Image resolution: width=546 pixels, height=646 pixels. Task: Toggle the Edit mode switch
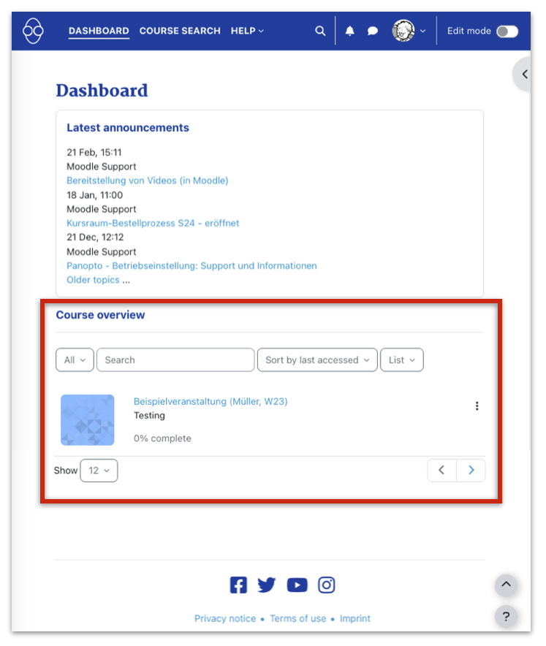[x=507, y=31]
